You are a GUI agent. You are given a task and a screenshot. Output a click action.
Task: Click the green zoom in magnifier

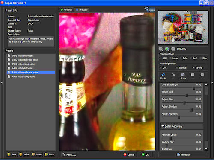click(167, 49)
